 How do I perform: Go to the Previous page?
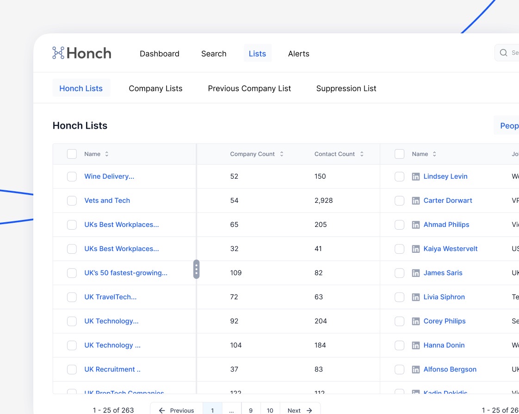click(176, 410)
